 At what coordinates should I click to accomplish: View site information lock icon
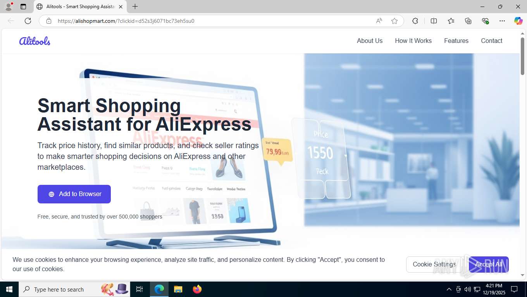(x=49, y=21)
